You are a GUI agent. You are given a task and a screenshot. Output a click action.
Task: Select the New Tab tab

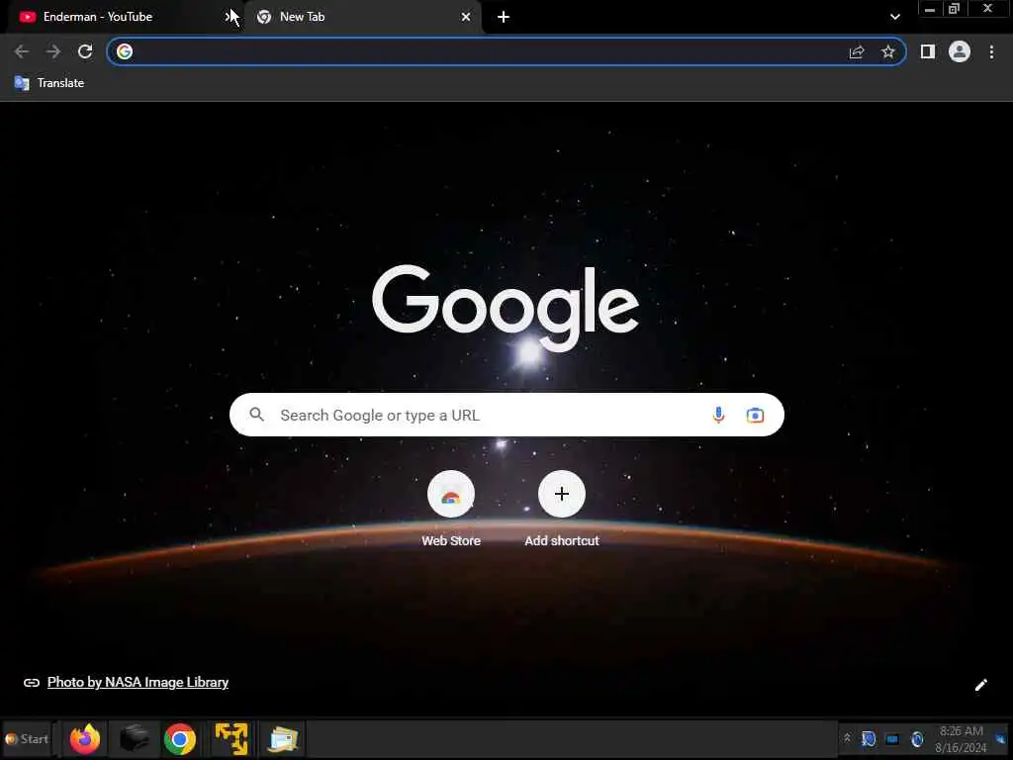pos(362,17)
